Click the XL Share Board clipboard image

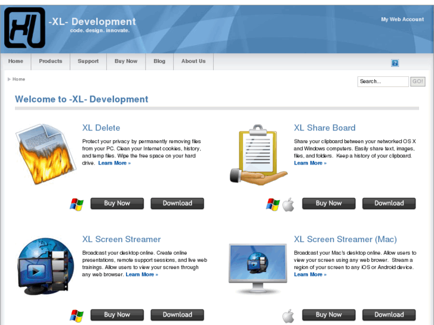point(258,155)
